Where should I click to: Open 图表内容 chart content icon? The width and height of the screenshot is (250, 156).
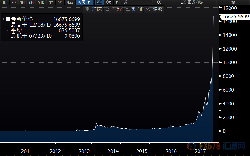[192, 2]
